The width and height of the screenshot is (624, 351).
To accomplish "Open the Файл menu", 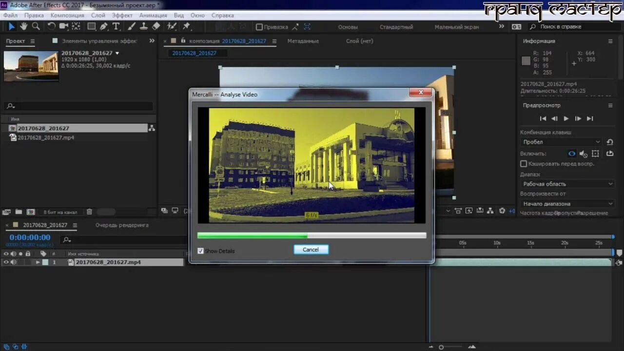I will 10,15.
